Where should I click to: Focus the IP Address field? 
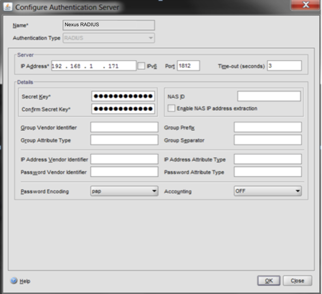coord(93,66)
